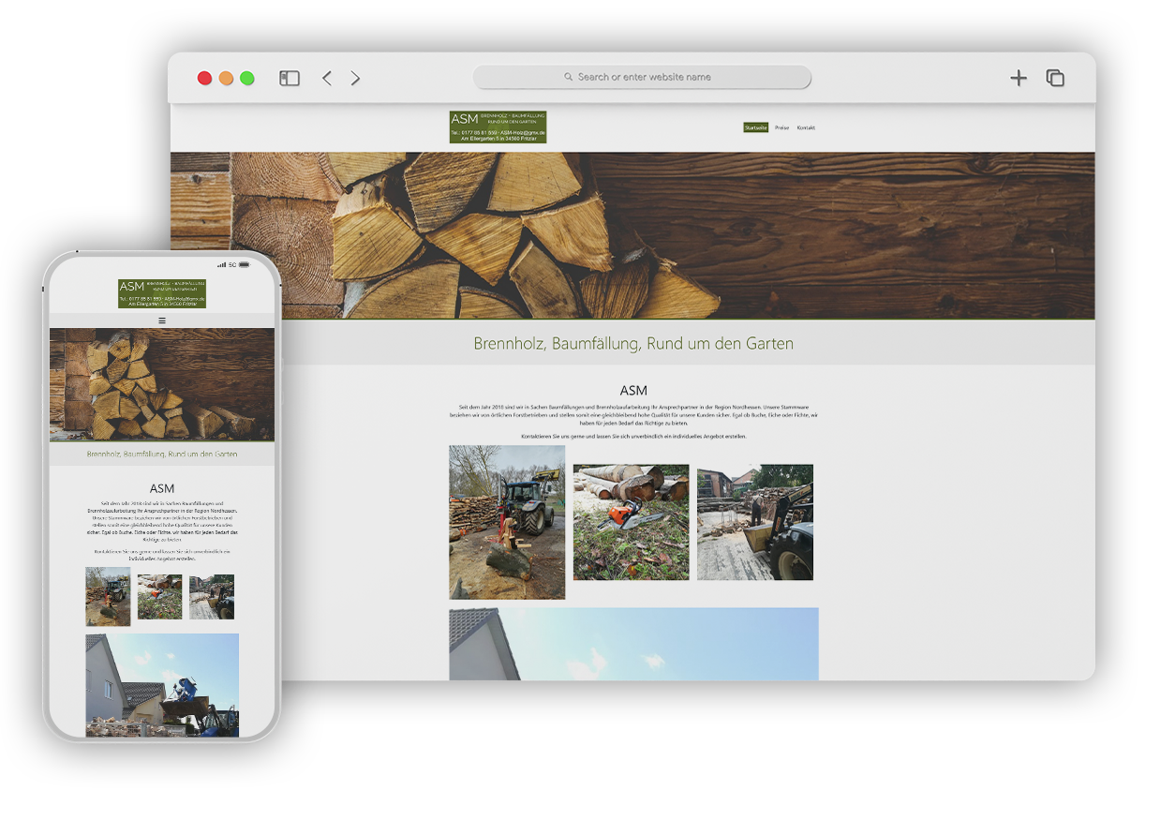Show the tab overview icon
The image size is (1175, 835).
tap(1055, 79)
